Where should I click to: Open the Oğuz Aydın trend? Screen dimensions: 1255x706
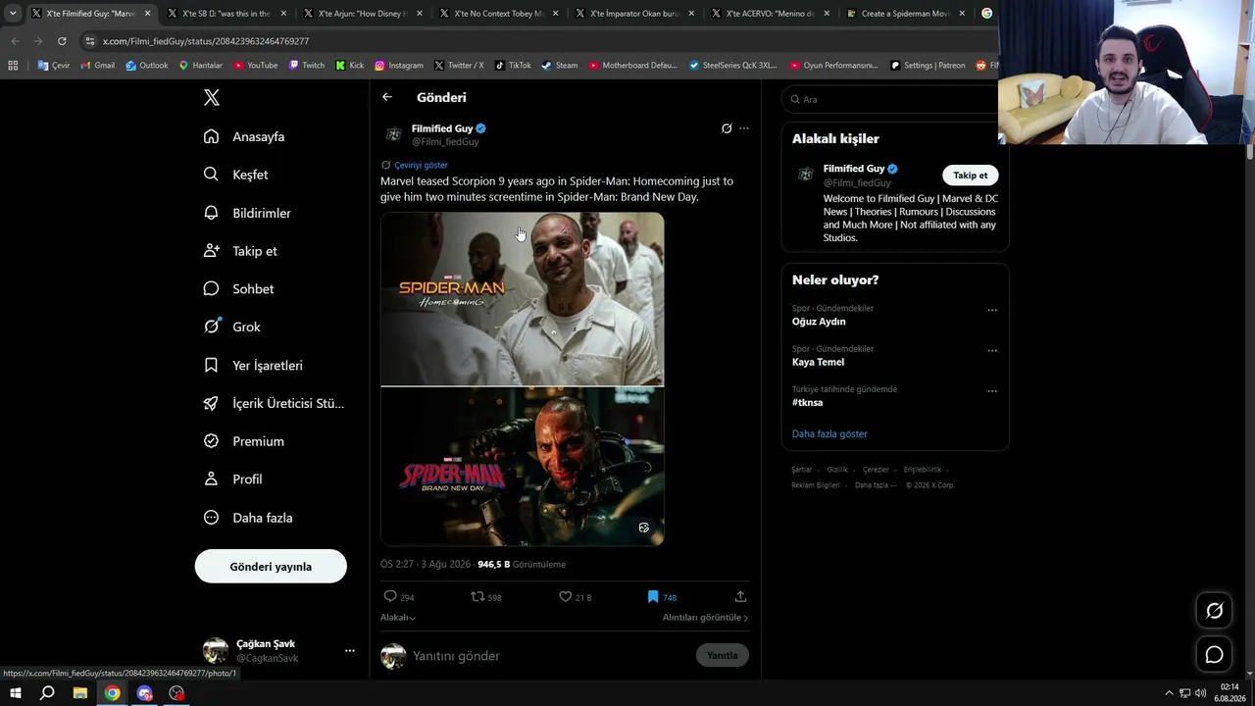(819, 322)
